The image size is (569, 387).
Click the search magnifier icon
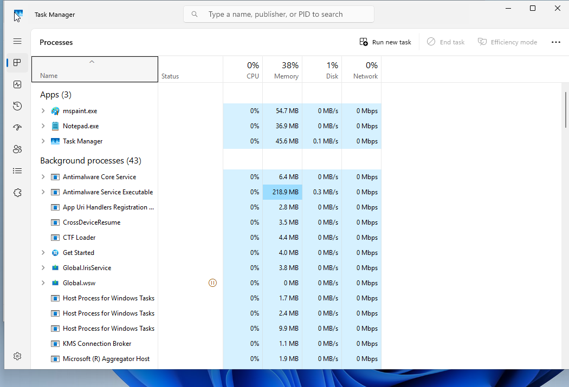[x=195, y=14]
